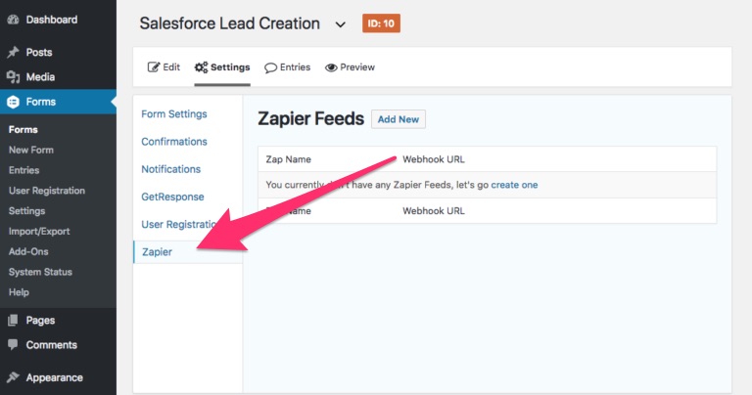Open Add-Ons submenu item
The width and height of the screenshot is (752, 395).
[x=28, y=251]
